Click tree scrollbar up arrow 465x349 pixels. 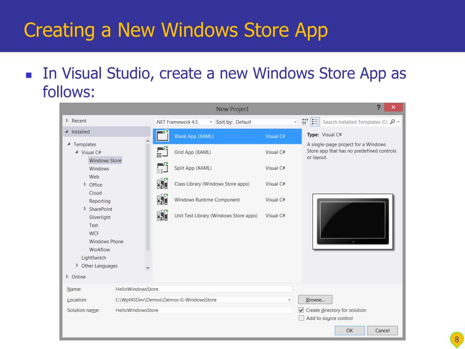pyautogui.click(x=148, y=141)
